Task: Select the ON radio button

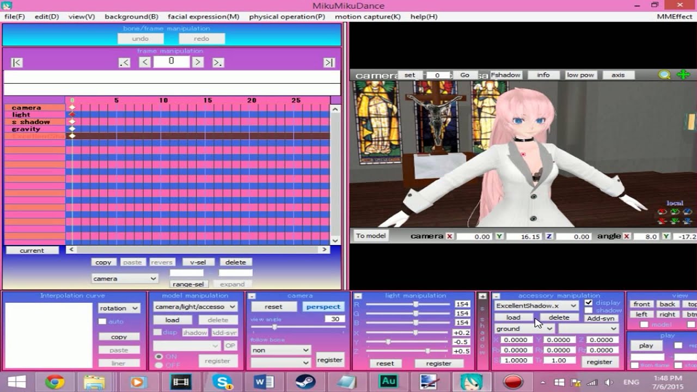Action: [159, 357]
